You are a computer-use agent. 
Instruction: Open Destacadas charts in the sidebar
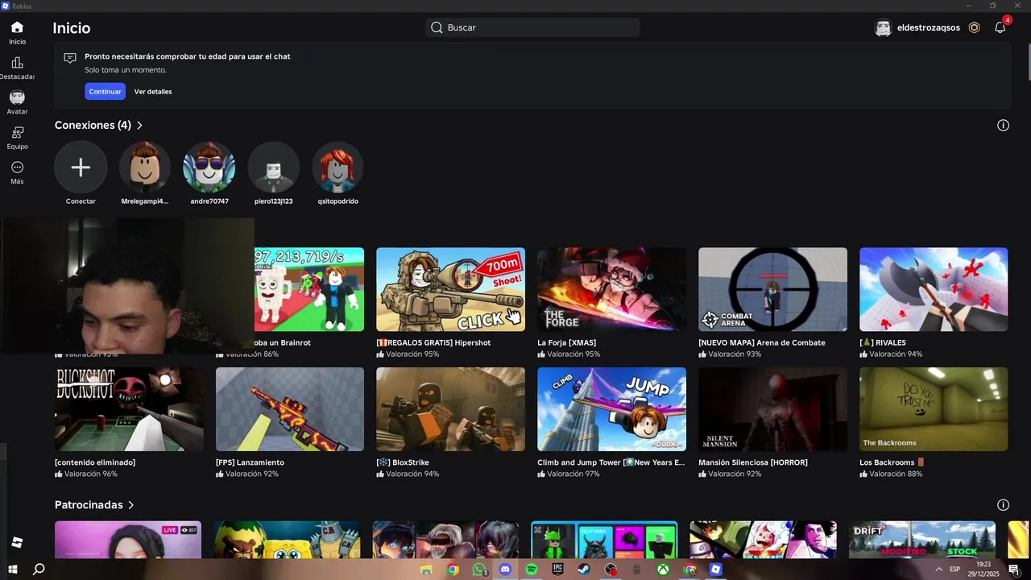[17, 68]
